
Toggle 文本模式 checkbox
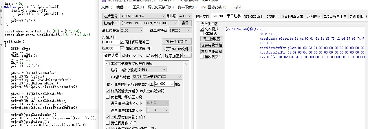point(202,29)
